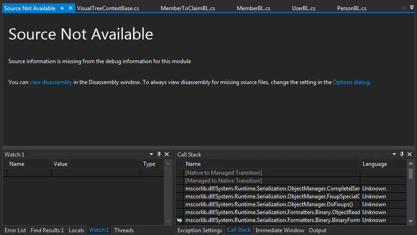Switch to UserBL.cs tab
The height and width of the screenshot is (235, 417).
click(303, 8)
